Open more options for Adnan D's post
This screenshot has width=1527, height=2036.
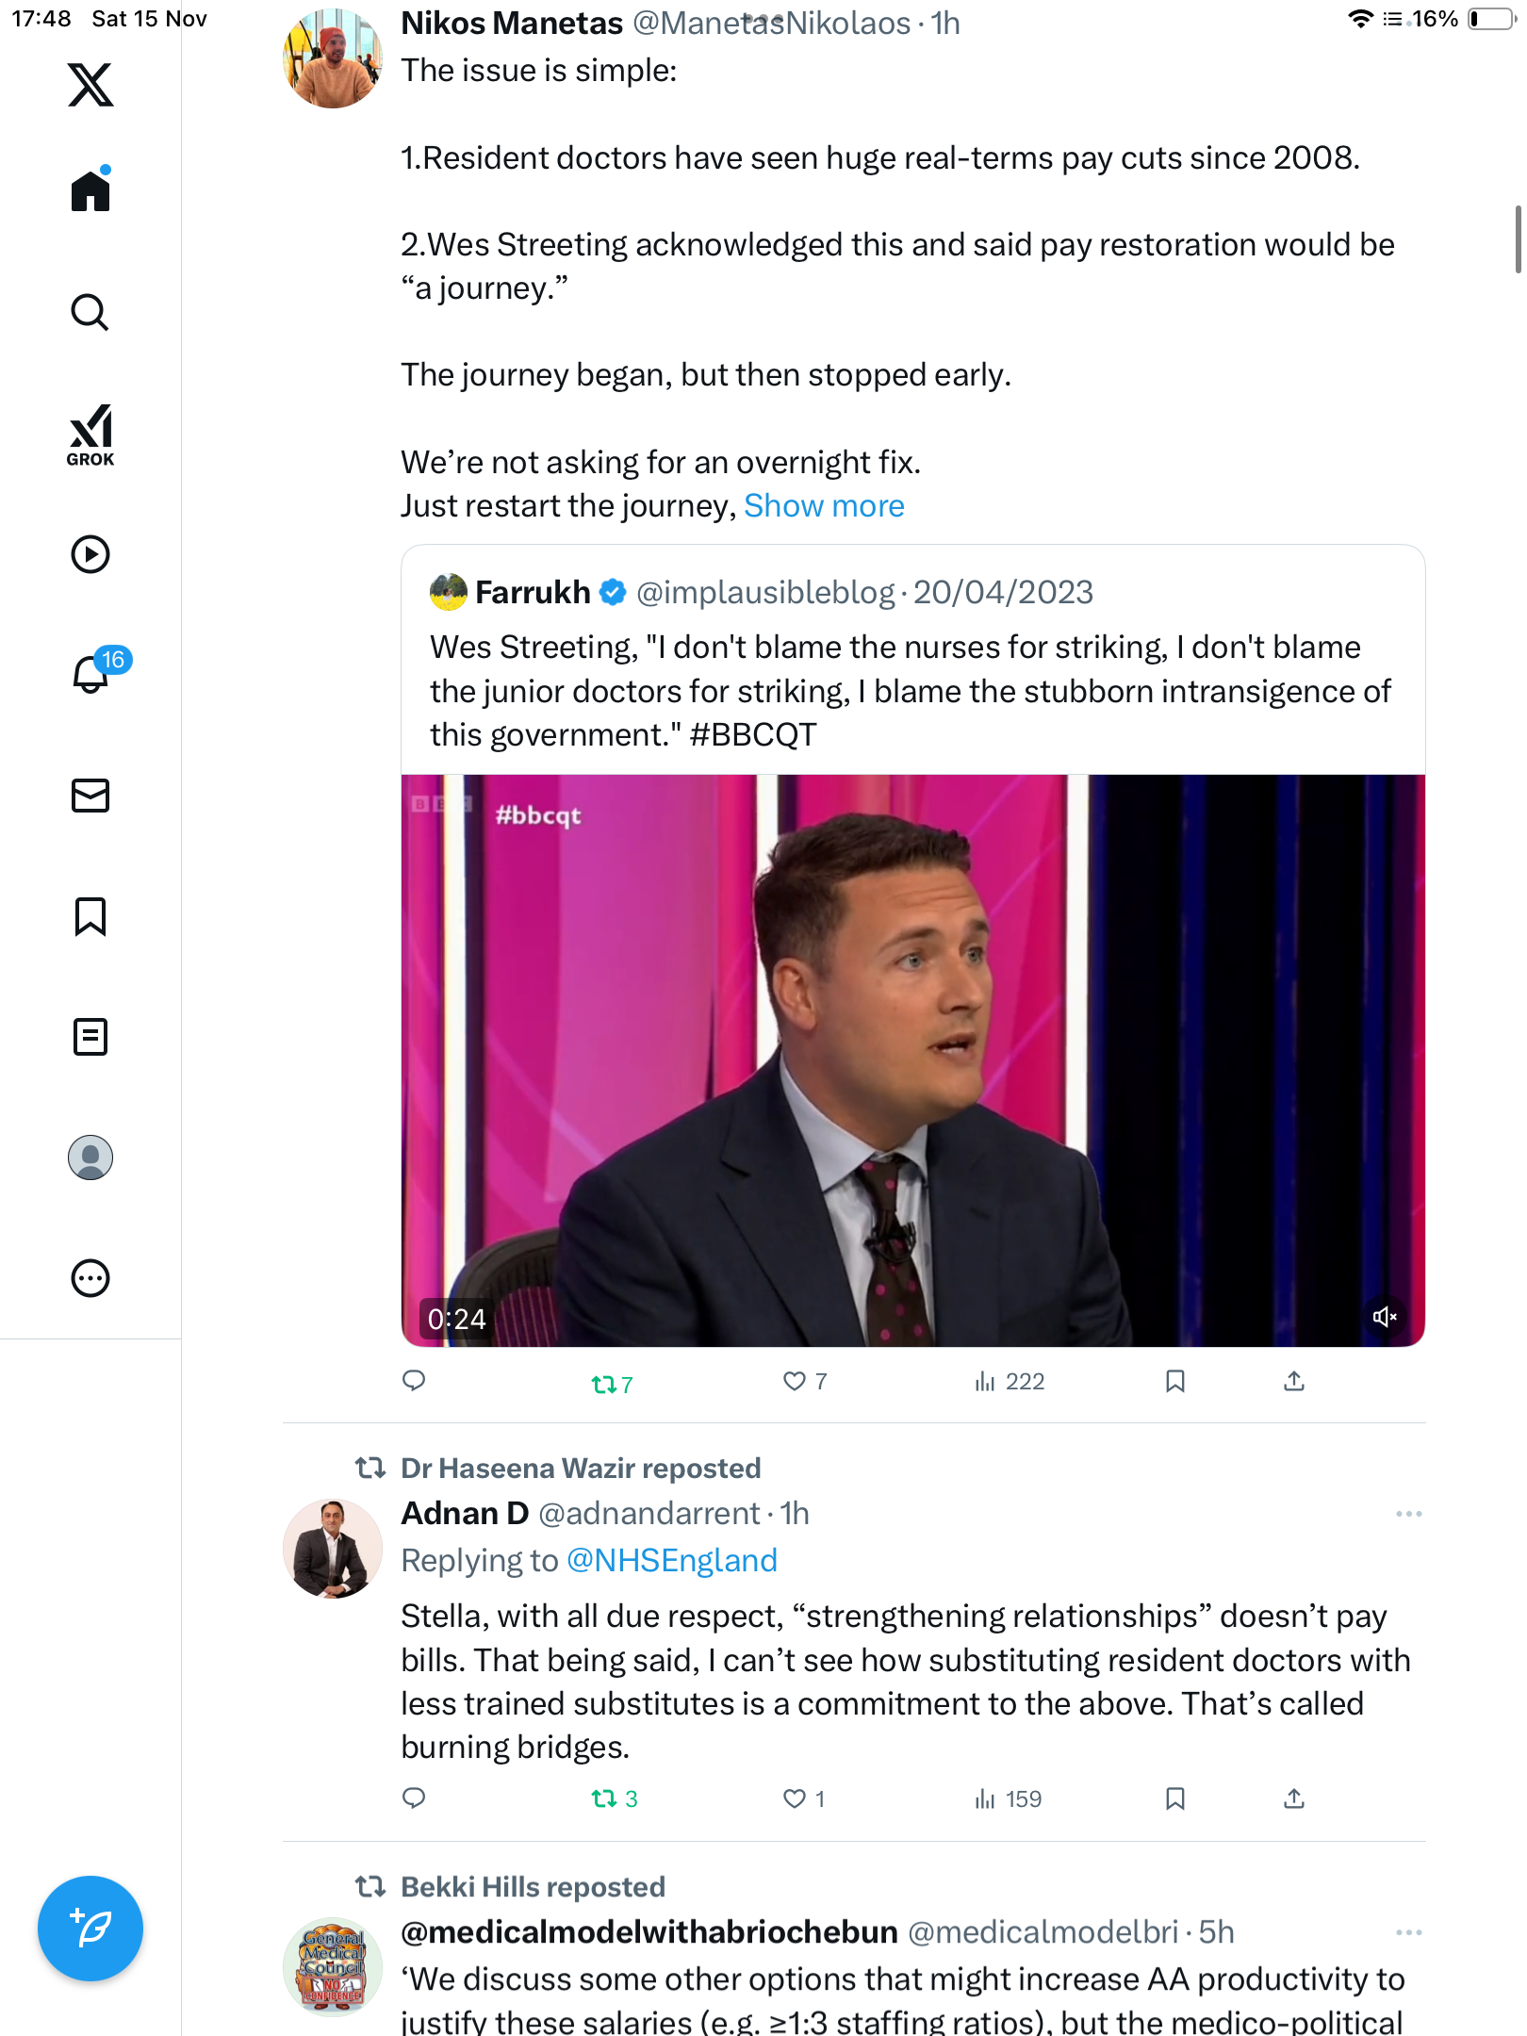point(1408,1514)
